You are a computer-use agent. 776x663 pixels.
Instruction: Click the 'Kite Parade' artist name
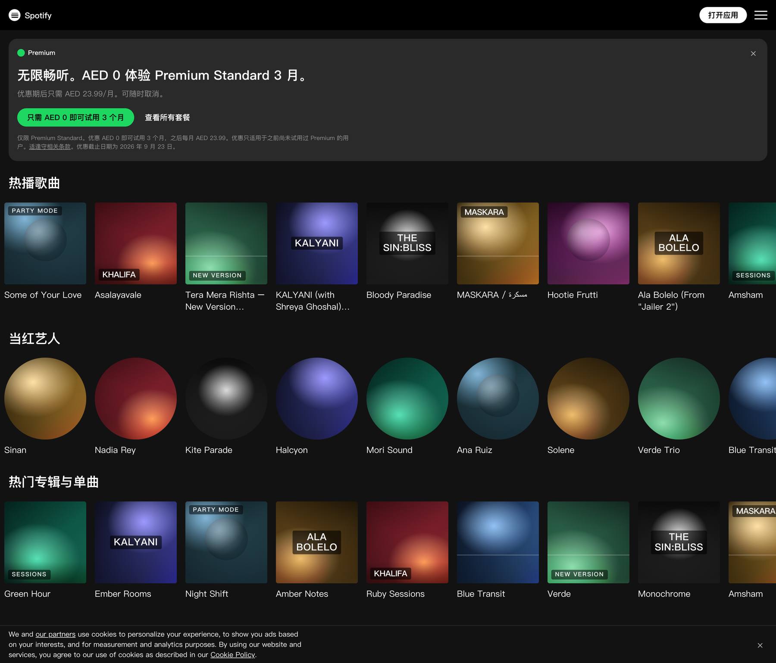209,450
